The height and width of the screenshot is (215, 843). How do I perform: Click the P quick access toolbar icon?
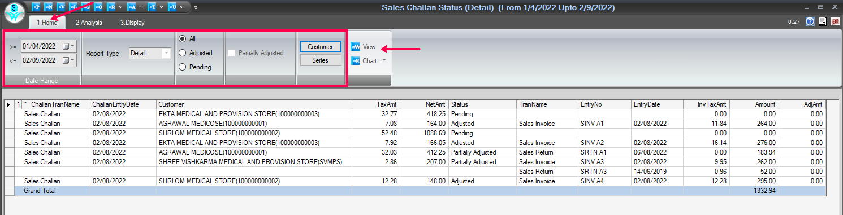pyautogui.click(x=36, y=7)
